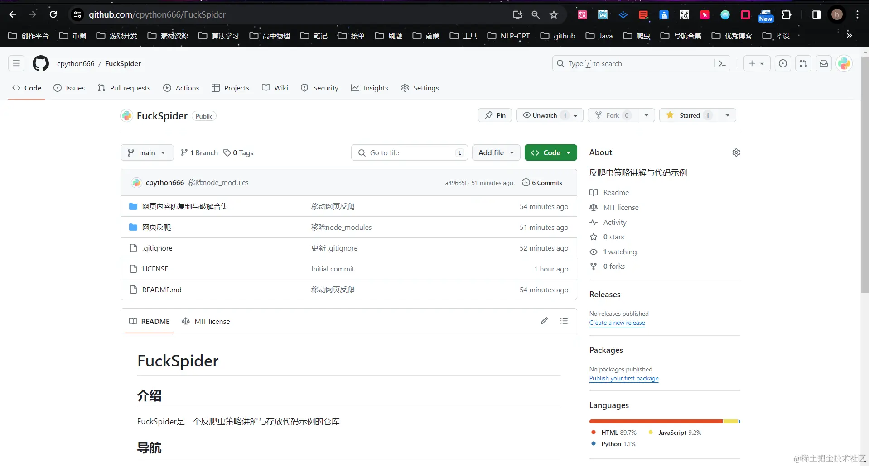Viewport: 869px width, 466px height.
Task: View the 1 Branch link
Action: pyautogui.click(x=199, y=153)
